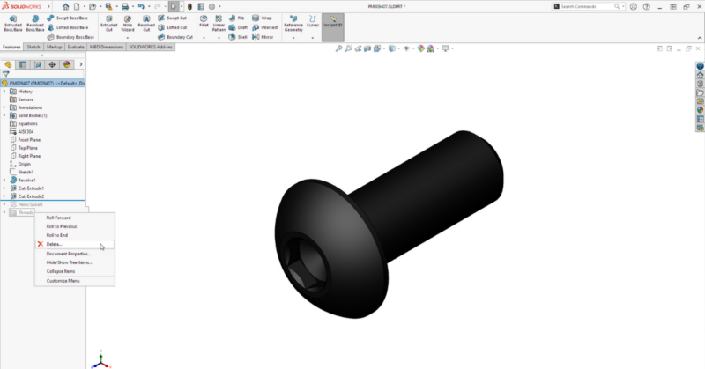Select the Shell tool

[x=238, y=37]
